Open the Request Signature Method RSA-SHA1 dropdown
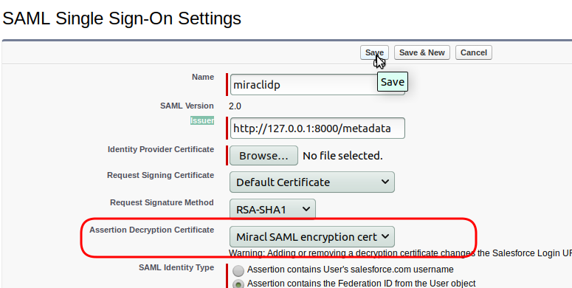This screenshot has height=288, width=572. click(272, 210)
